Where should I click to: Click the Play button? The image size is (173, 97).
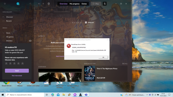point(96,4)
